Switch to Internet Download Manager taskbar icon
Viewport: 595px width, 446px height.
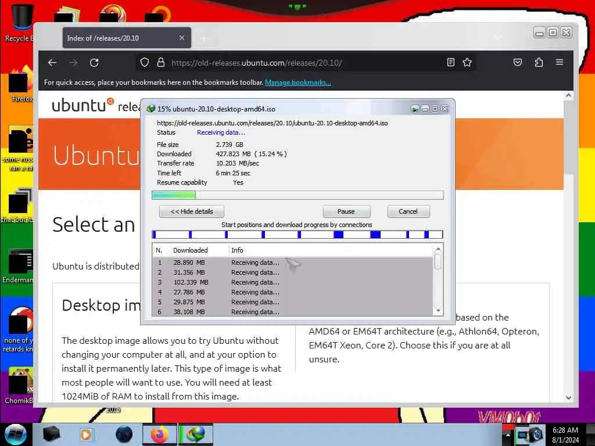point(196,434)
